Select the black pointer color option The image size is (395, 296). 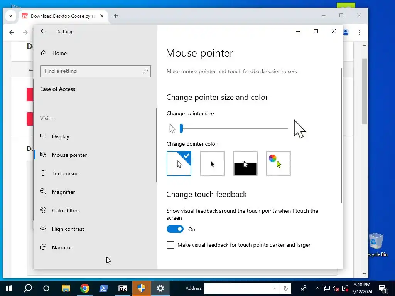coord(212,163)
